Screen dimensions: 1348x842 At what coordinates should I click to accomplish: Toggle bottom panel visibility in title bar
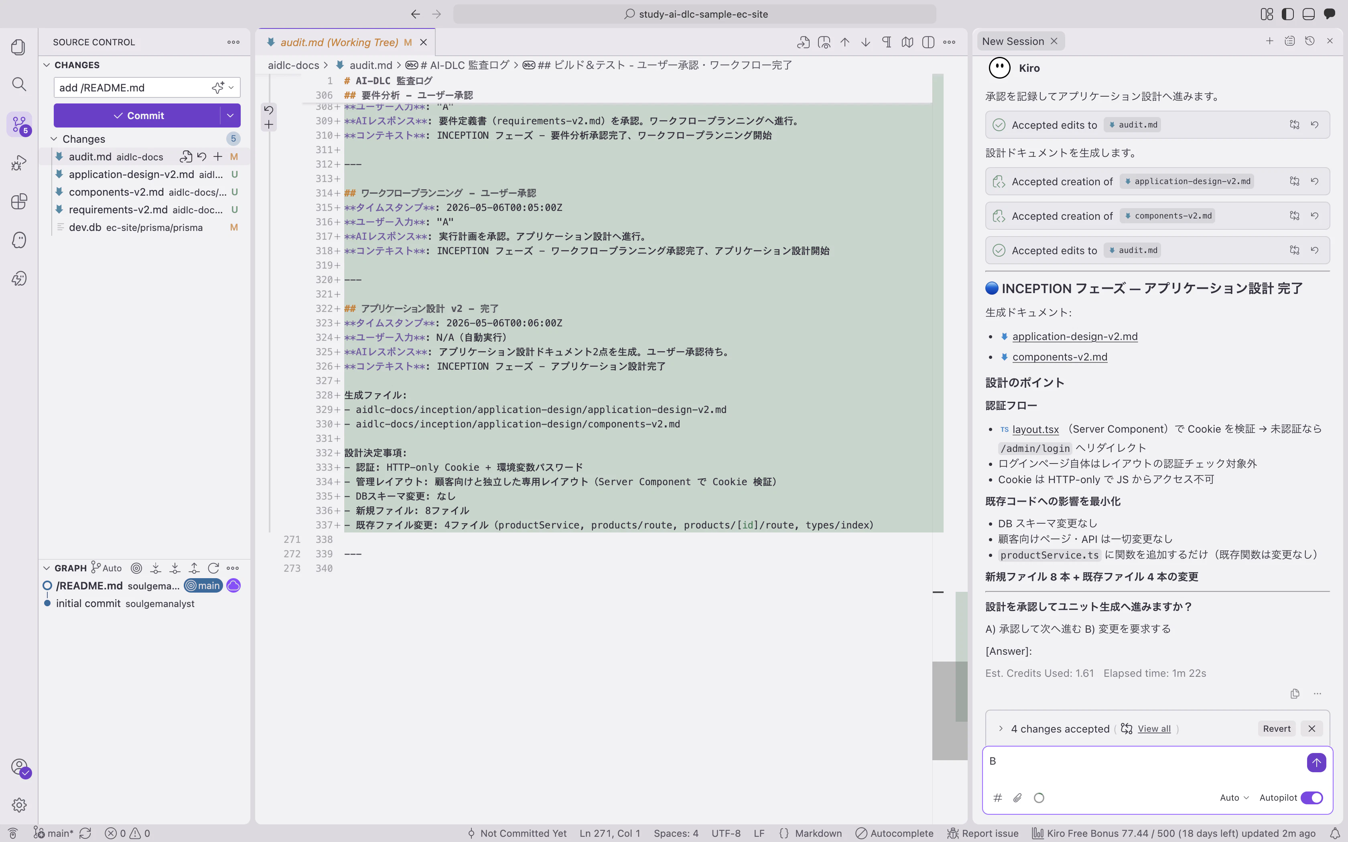[x=1308, y=14]
